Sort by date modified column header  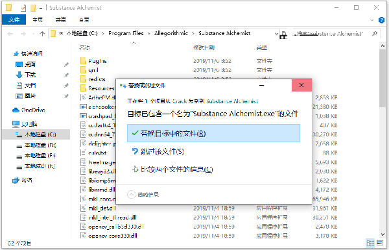coord(204,47)
